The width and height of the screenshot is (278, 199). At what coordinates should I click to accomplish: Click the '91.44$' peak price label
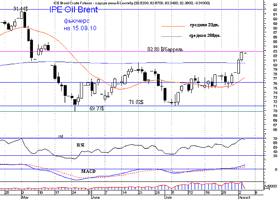click(21, 9)
